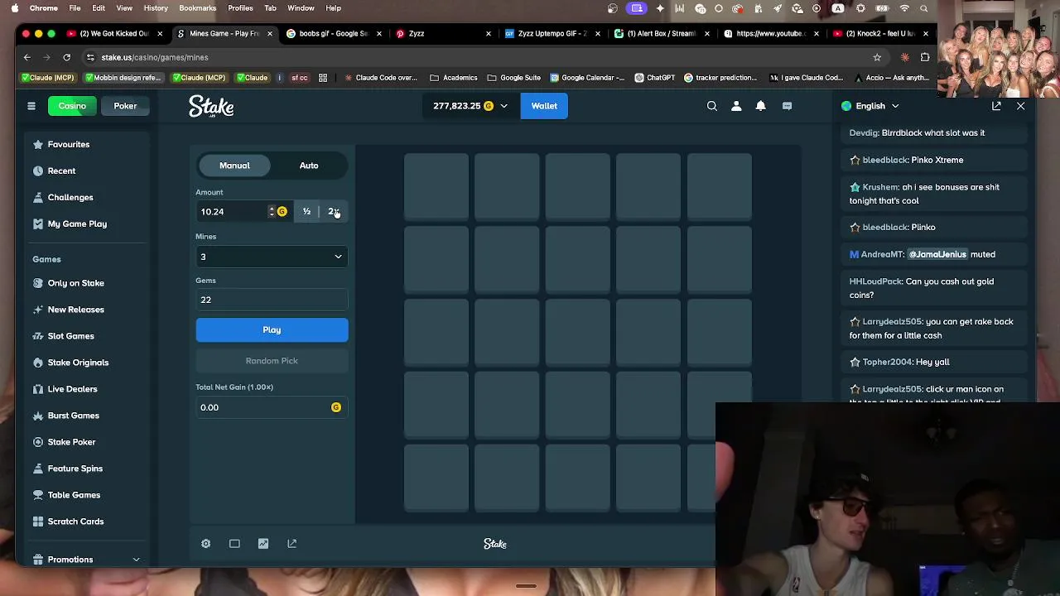Click the Gems field showing 22
This screenshot has height=596, width=1060.
(272, 300)
